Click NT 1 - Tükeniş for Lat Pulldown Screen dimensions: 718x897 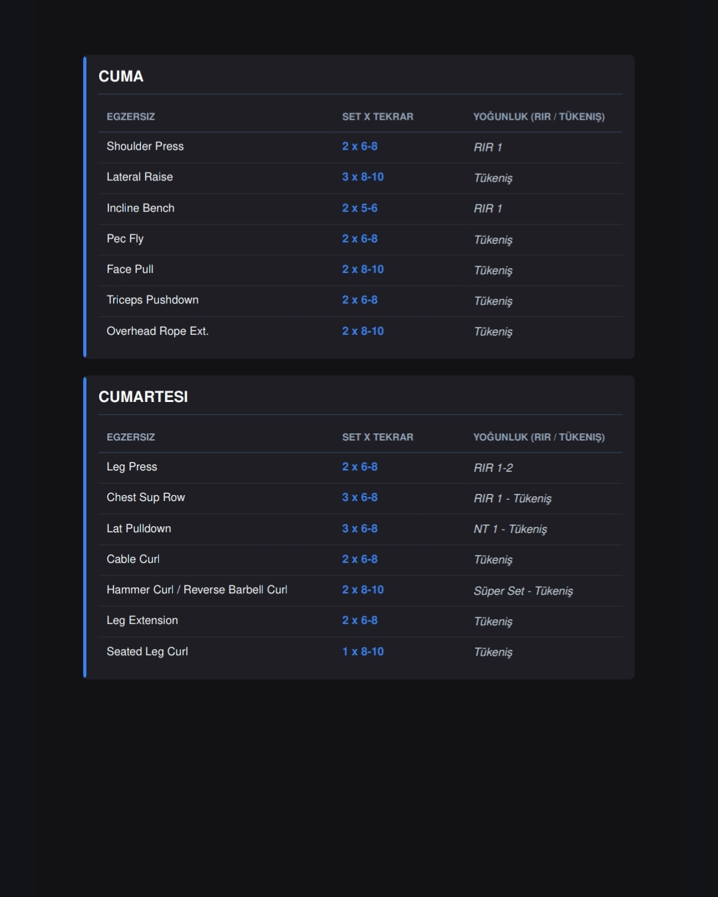(511, 529)
